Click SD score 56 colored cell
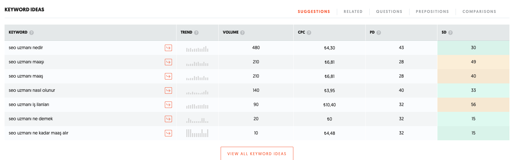Image resolution: width=514 pixels, height=160 pixels. [x=473, y=105]
